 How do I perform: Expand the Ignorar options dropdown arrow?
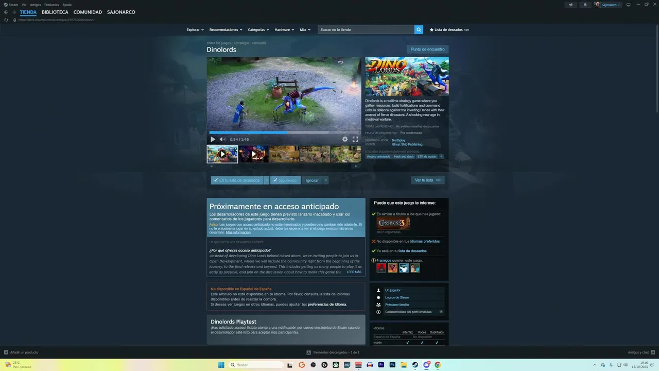coord(326,180)
